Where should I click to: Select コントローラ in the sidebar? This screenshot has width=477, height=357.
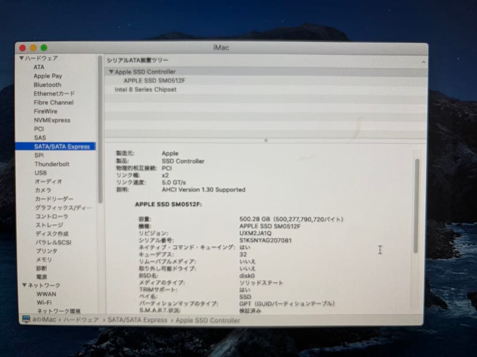point(52,216)
